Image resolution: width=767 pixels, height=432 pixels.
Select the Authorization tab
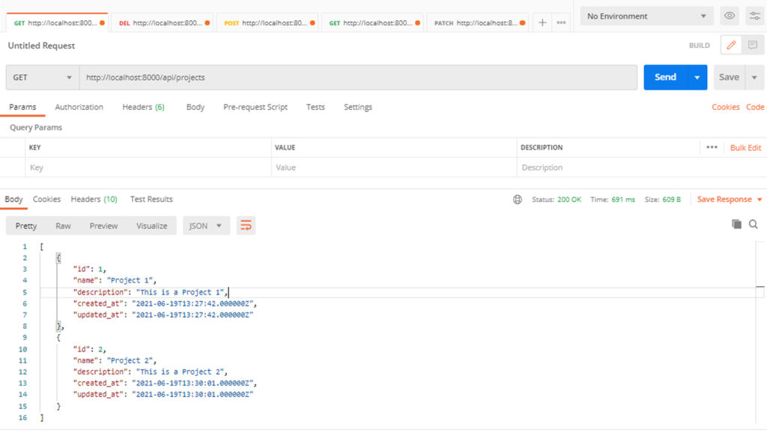point(79,107)
